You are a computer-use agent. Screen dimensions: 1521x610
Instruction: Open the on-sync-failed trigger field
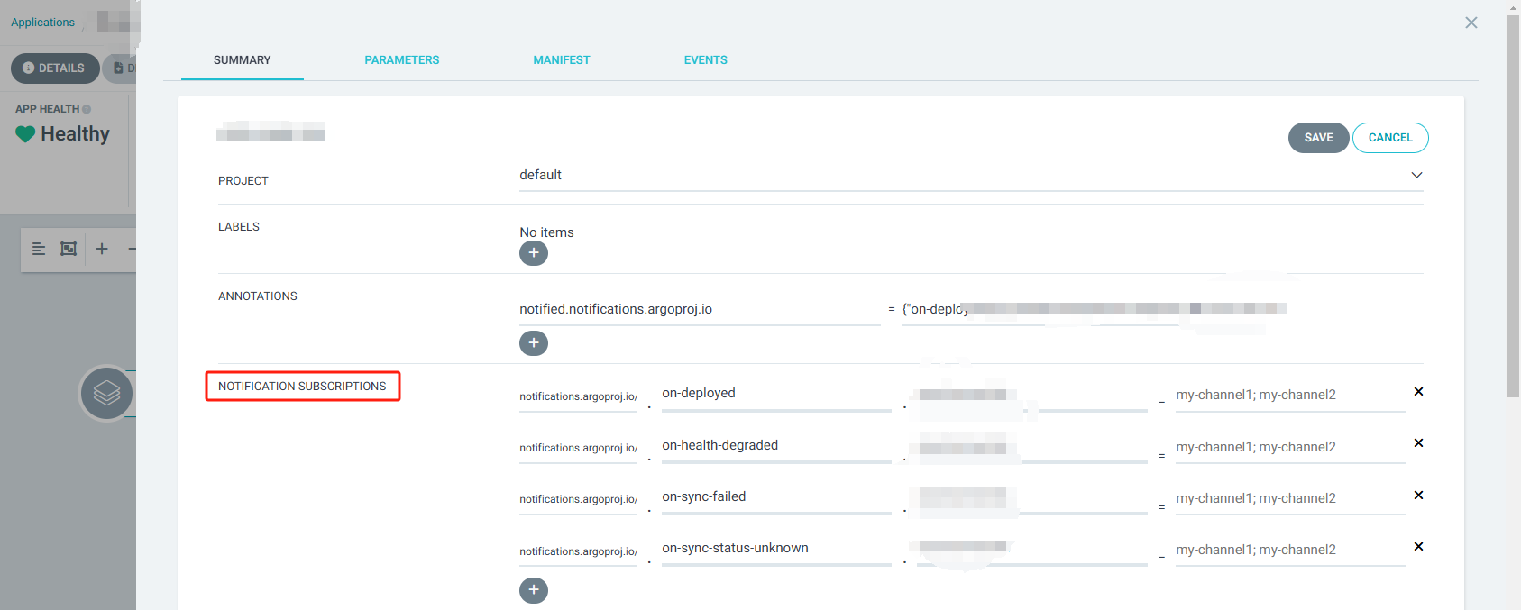pos(775,497)
